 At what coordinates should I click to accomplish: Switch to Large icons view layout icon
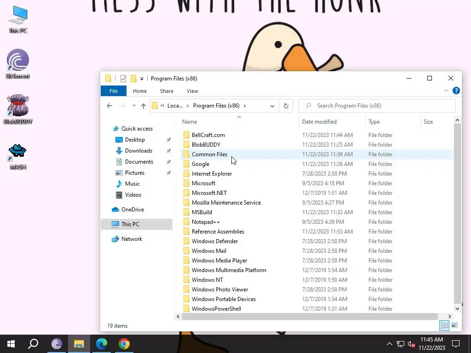coord(454,325)
